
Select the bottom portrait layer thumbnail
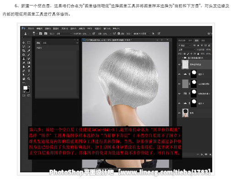185,113
